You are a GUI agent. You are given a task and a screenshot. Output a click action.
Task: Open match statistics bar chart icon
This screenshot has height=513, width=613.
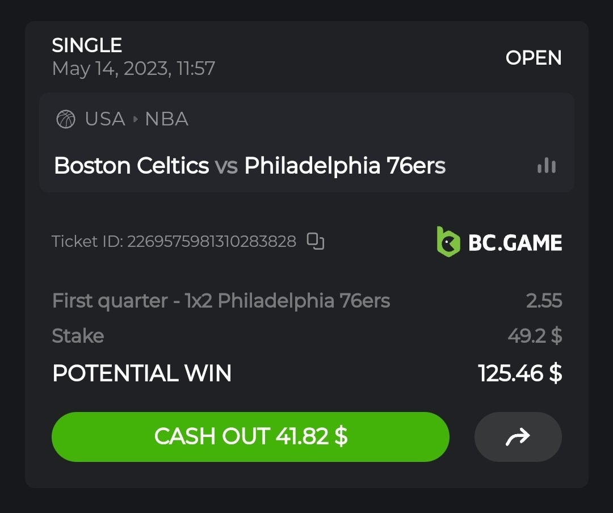(546, 166)
